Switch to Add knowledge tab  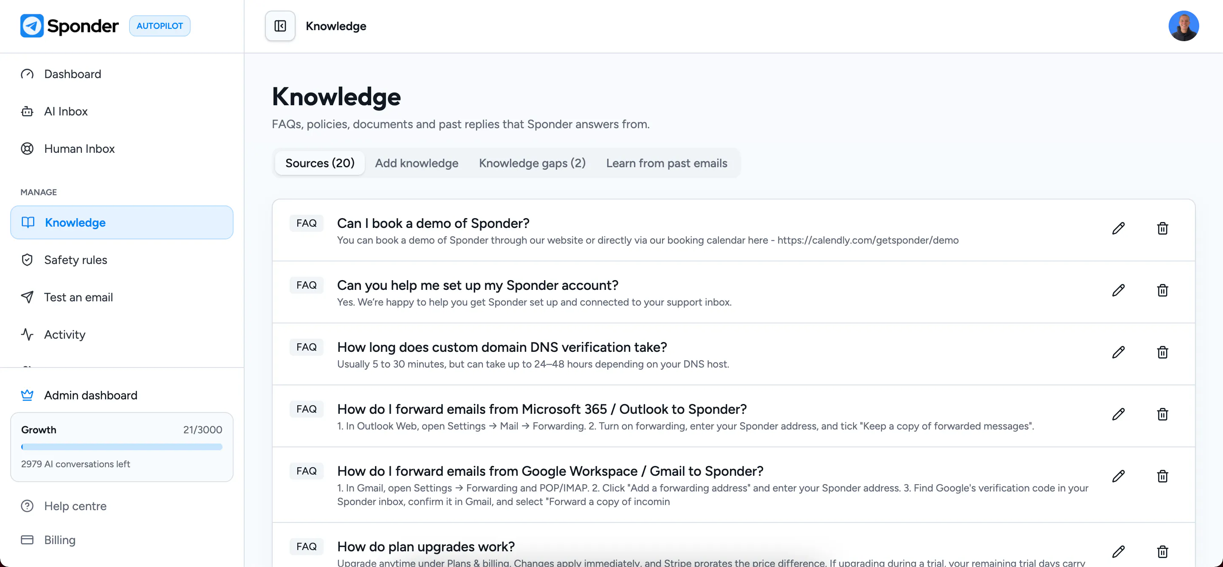[416, 163]
